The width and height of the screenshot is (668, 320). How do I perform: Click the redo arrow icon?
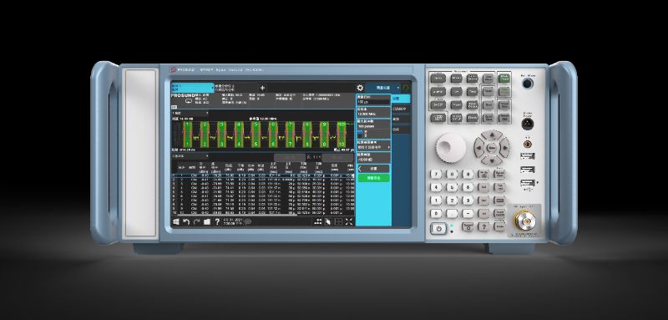pyautogui.click(x=196, y=221)
